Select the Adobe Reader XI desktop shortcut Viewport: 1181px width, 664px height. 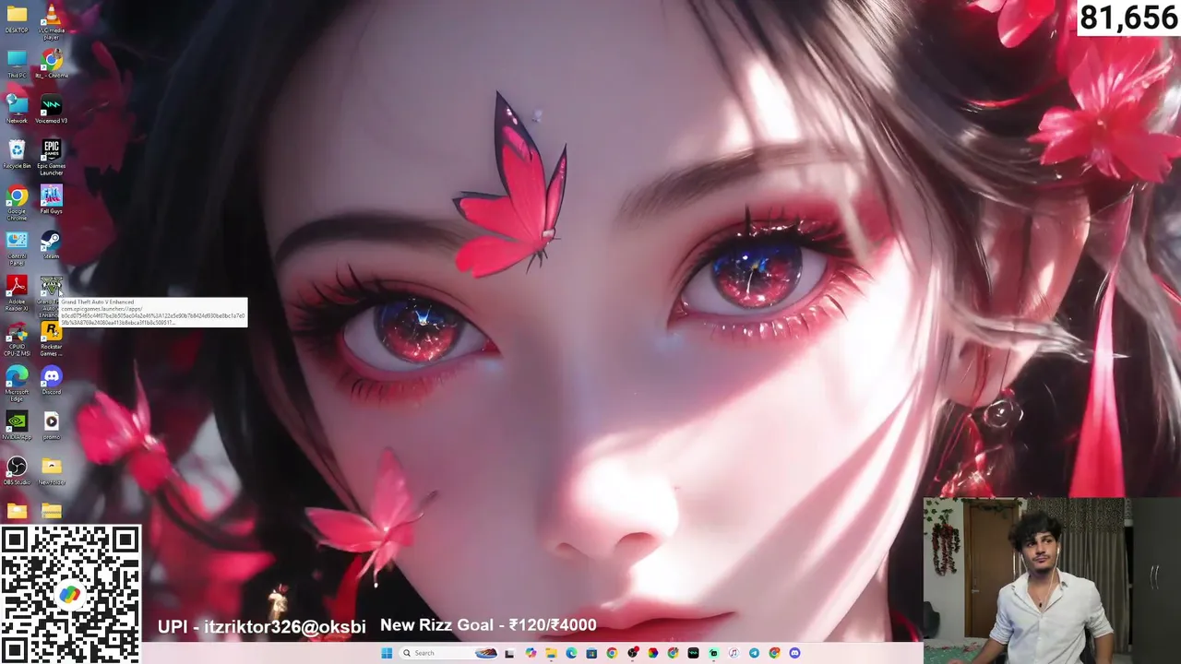pos(17,292)
